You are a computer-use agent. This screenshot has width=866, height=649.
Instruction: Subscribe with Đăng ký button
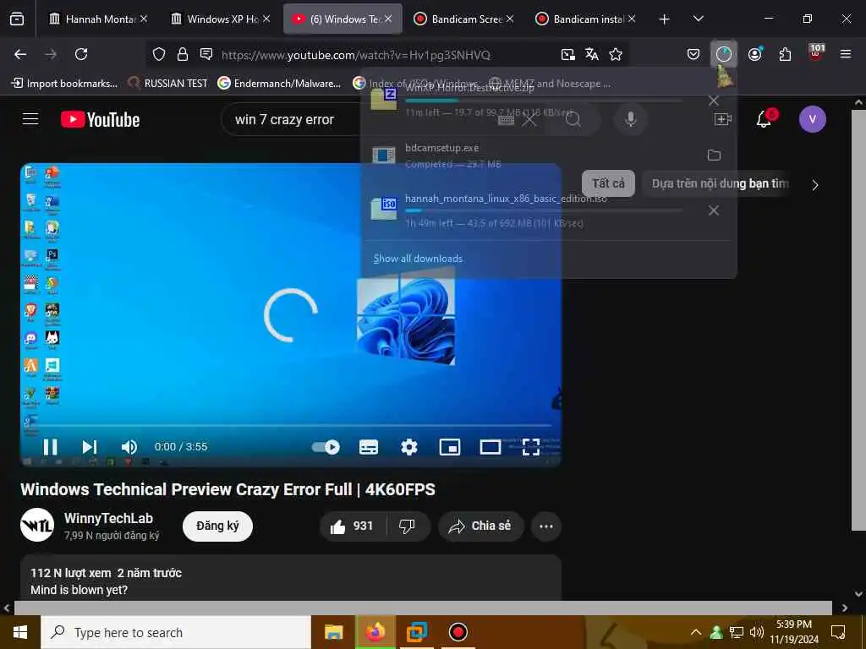[x=217, y=526]
